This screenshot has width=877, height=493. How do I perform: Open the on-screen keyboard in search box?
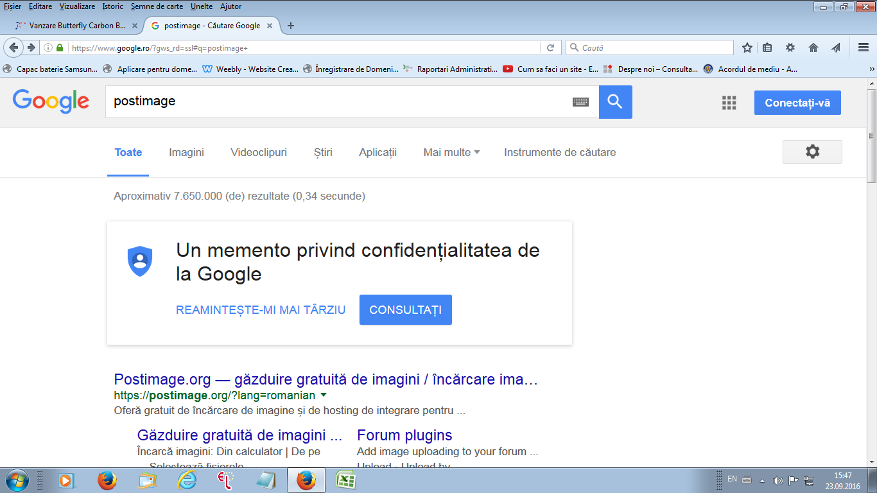580,101
